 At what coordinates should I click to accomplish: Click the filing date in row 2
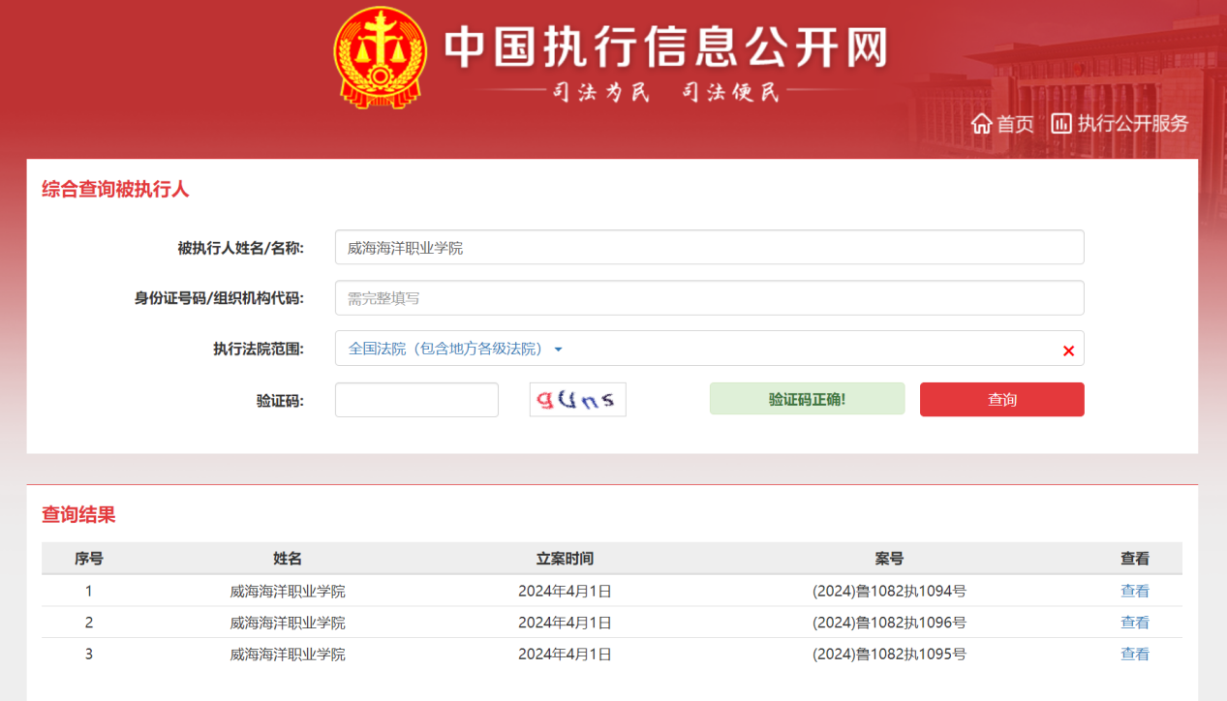tap(565, 623)
